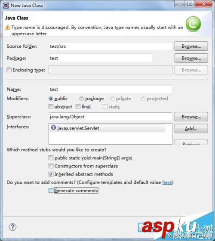This screenshot has height=241, width=215.
Task: Select the public modifier radio button
Action: click(x=51, y=99)
